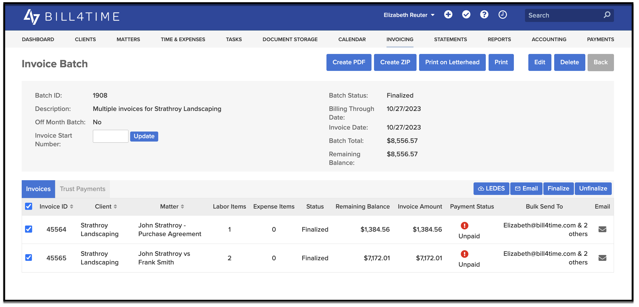Click the Bill4Time logo
Screen dimensions: 639x307
pyautogui.click(x=71, y=16)
